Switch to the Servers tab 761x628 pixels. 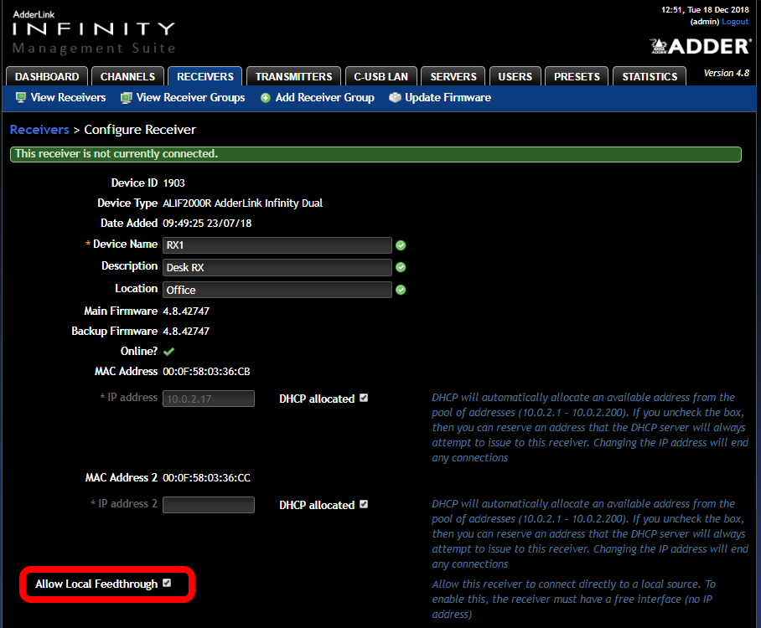[x=453, y=77]
